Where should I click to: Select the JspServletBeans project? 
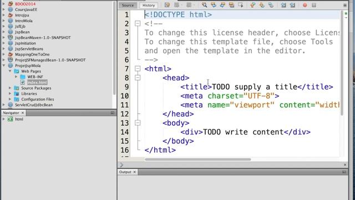[29, 49]
